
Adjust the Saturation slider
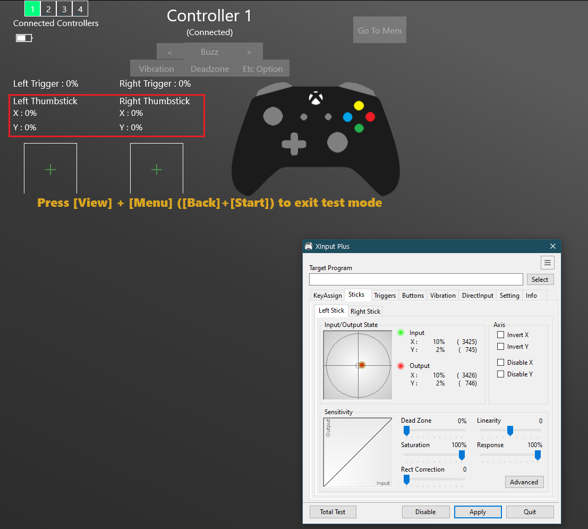point(462,455)
